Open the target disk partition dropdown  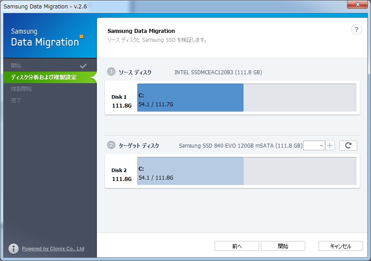coord(314,145)
